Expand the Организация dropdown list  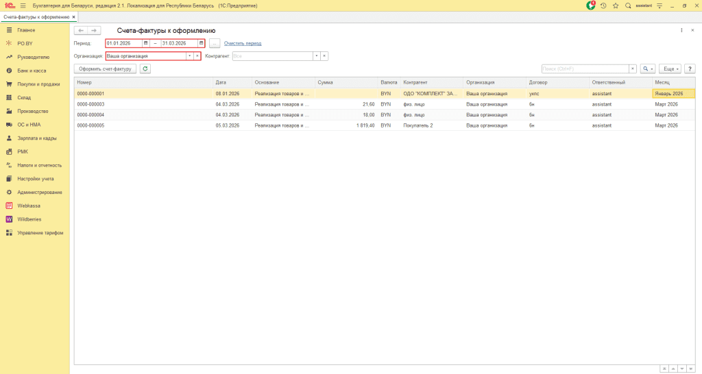(189, 56)
